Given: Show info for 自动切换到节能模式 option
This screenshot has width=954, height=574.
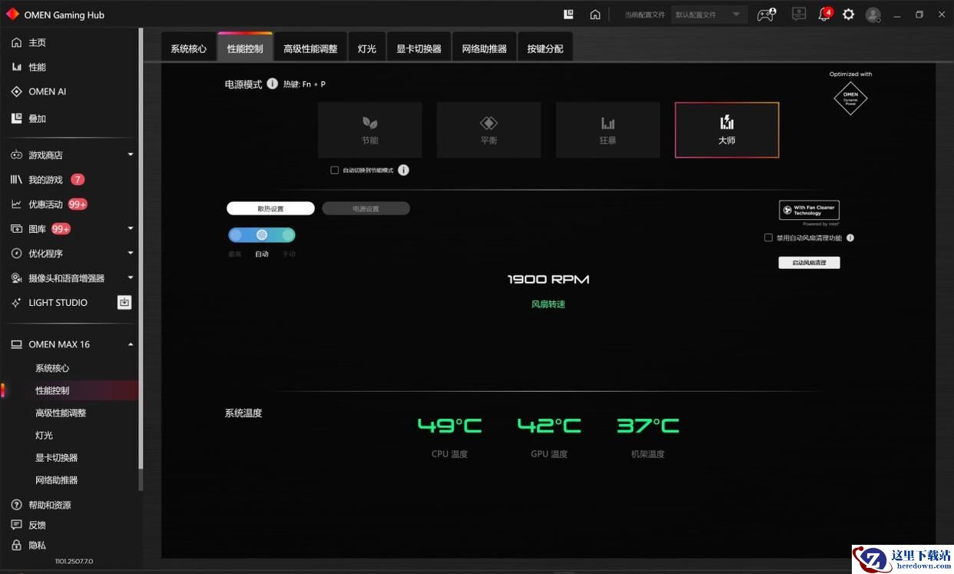Looking at the screenshot, I should (403, 170).
